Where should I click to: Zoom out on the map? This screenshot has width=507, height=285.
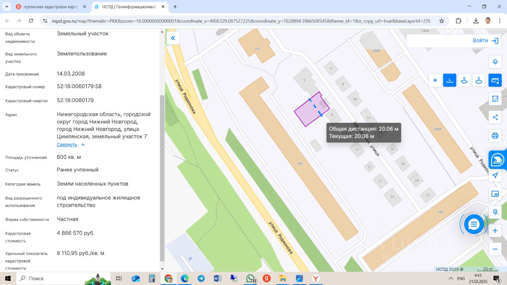[x=495, y=249]
